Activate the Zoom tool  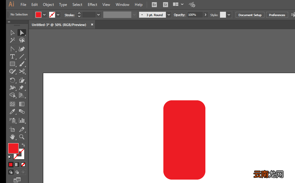click(22, 137)
